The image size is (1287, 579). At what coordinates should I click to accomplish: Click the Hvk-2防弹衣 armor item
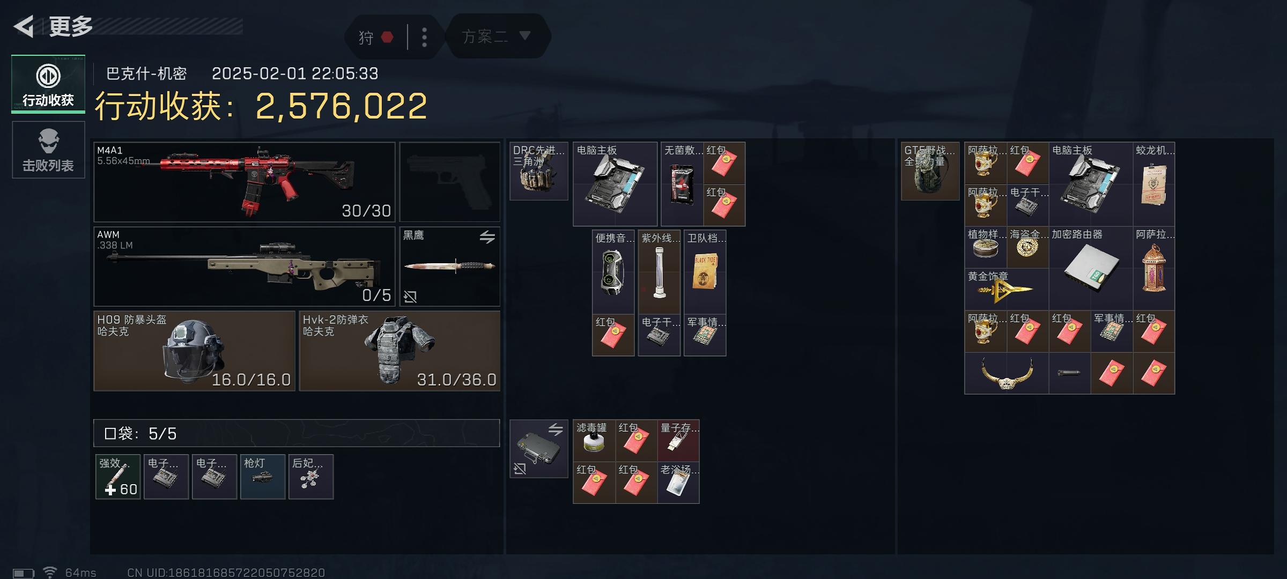click(400, 351)
